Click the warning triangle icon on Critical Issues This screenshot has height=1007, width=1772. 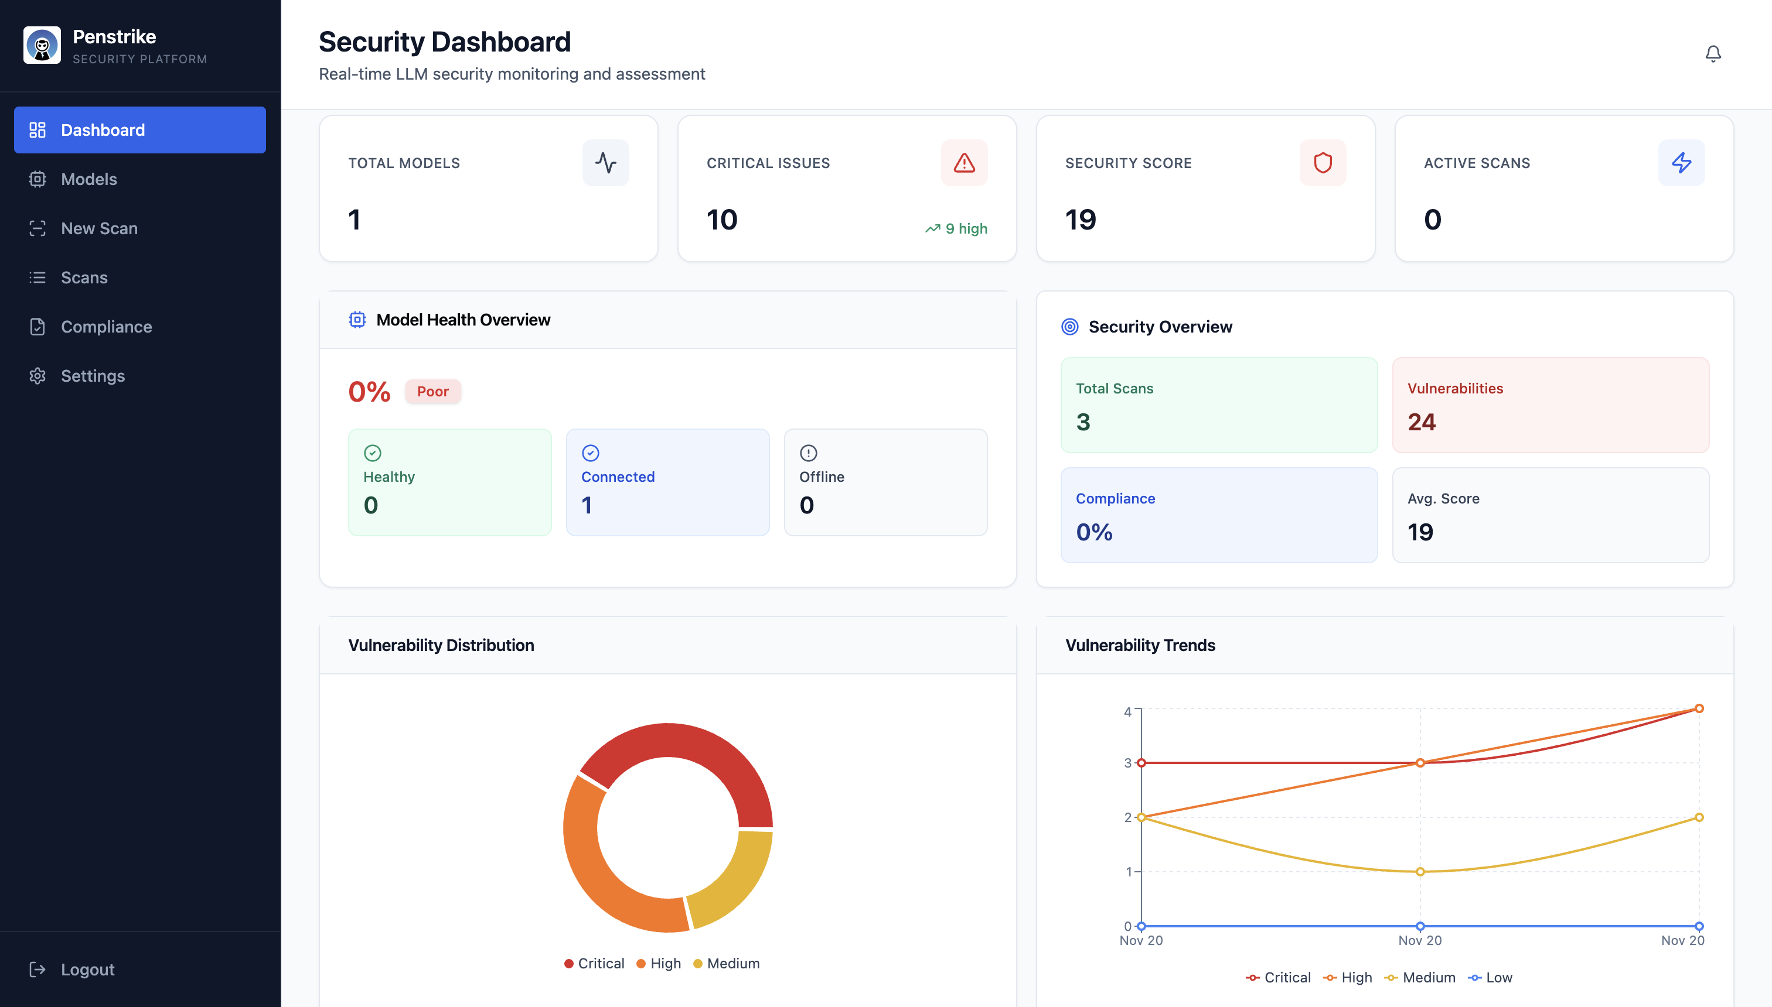coord(964,162)
